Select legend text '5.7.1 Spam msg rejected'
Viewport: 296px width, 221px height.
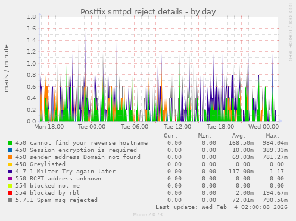pos(57,200)
